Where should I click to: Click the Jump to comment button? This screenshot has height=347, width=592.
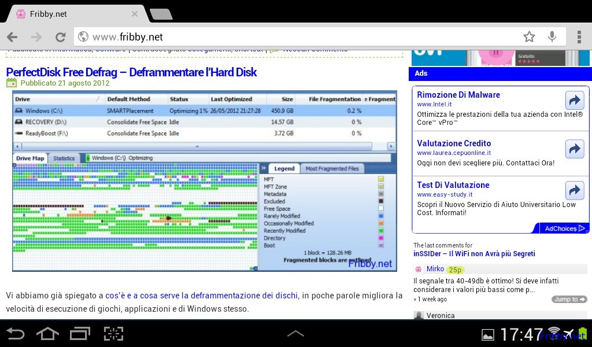tap(569, 300)
